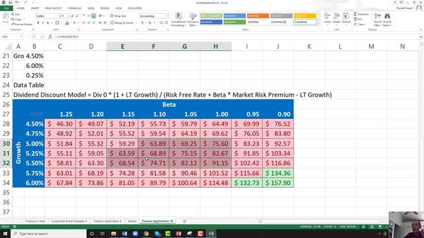The height and width of the screenshot is (238, 424).
Task: Add a new sheet plus button
Action: coord(184,221)
